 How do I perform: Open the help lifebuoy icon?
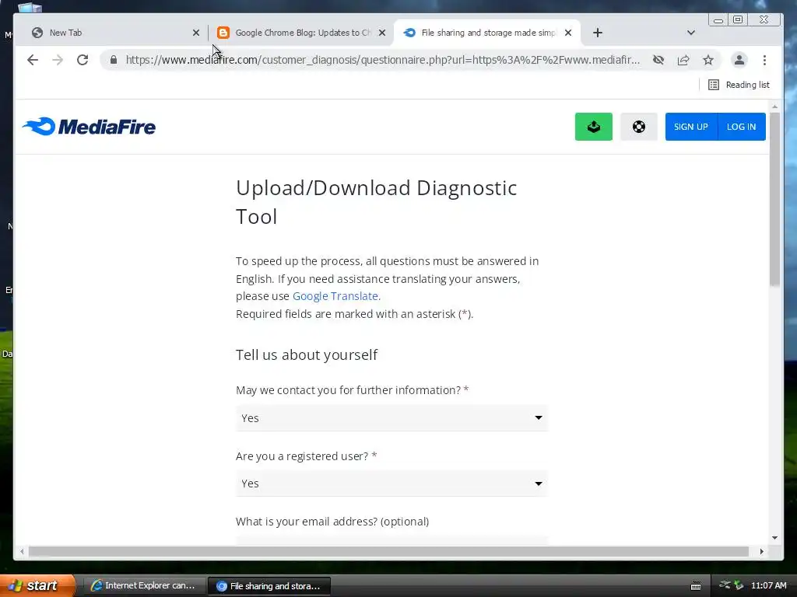point(638,127)
